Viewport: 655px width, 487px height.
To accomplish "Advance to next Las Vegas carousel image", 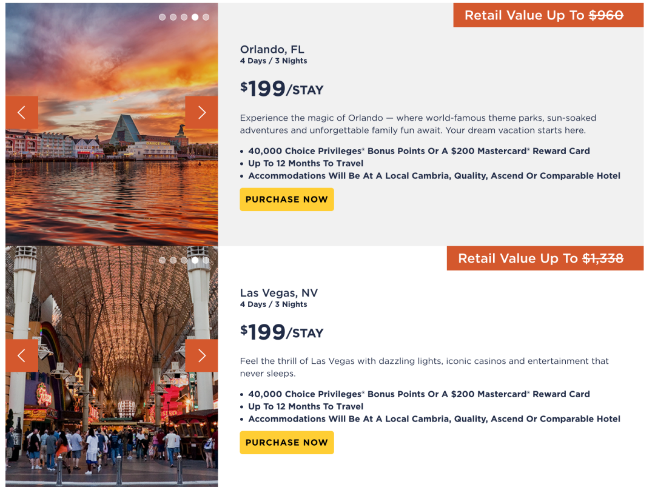I will click(x=202, y=355).
